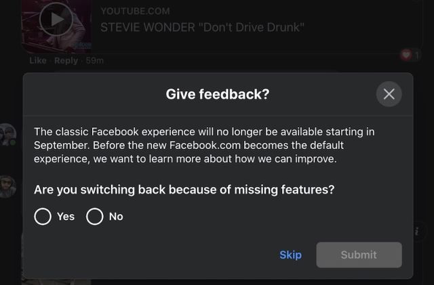View the reaction count next to heart

pos(417,55)
